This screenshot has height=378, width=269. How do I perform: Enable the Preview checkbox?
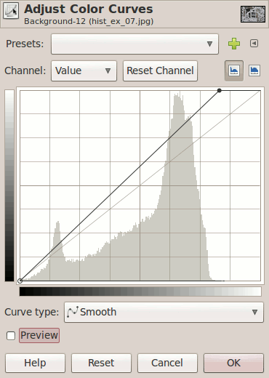tap(11, 336)
